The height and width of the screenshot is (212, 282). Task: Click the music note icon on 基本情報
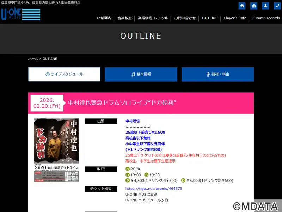coord(133,74)
